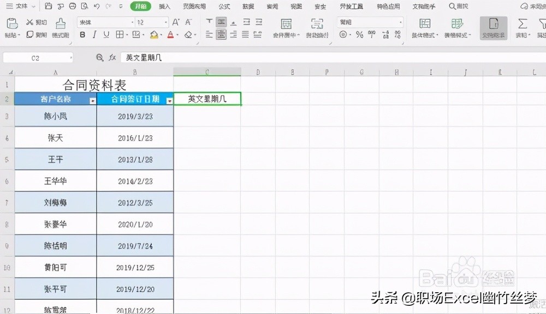Click the red font color A

coord(170,34)
